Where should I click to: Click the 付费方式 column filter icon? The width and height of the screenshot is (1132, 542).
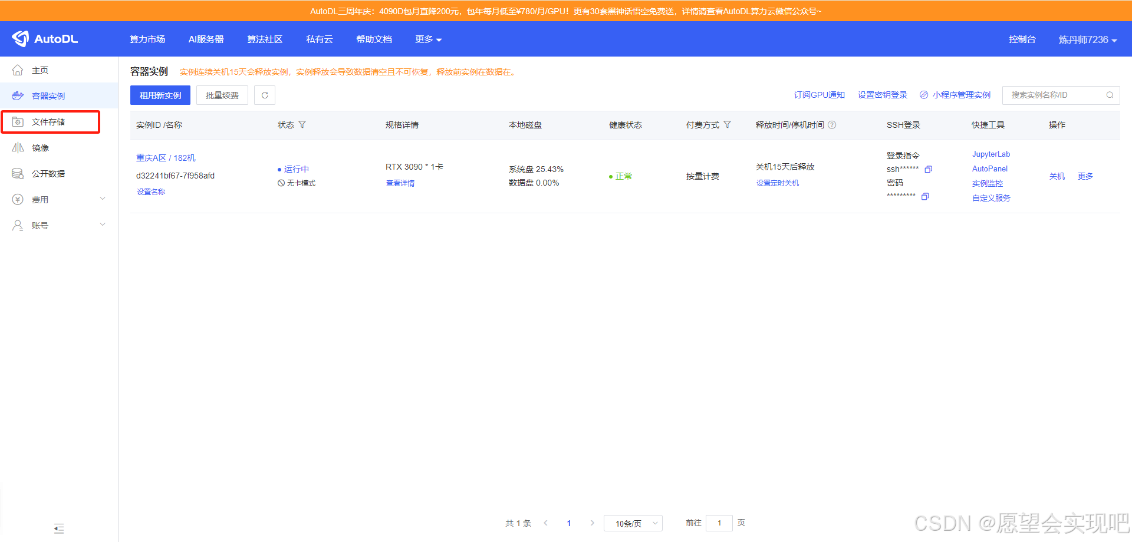(727, 125)
